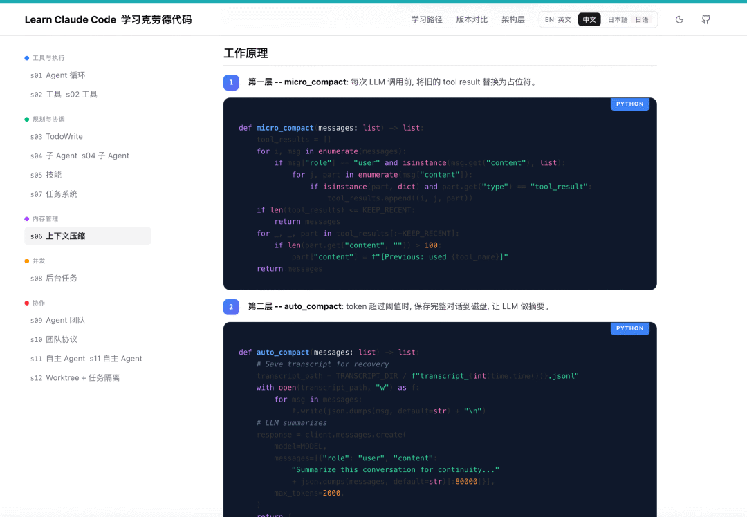Viewport: 747px width, 517px height.
Task: Click the 第一层 -- micro_compact description text
Action: pyautogui.click(x=393, y=82)
